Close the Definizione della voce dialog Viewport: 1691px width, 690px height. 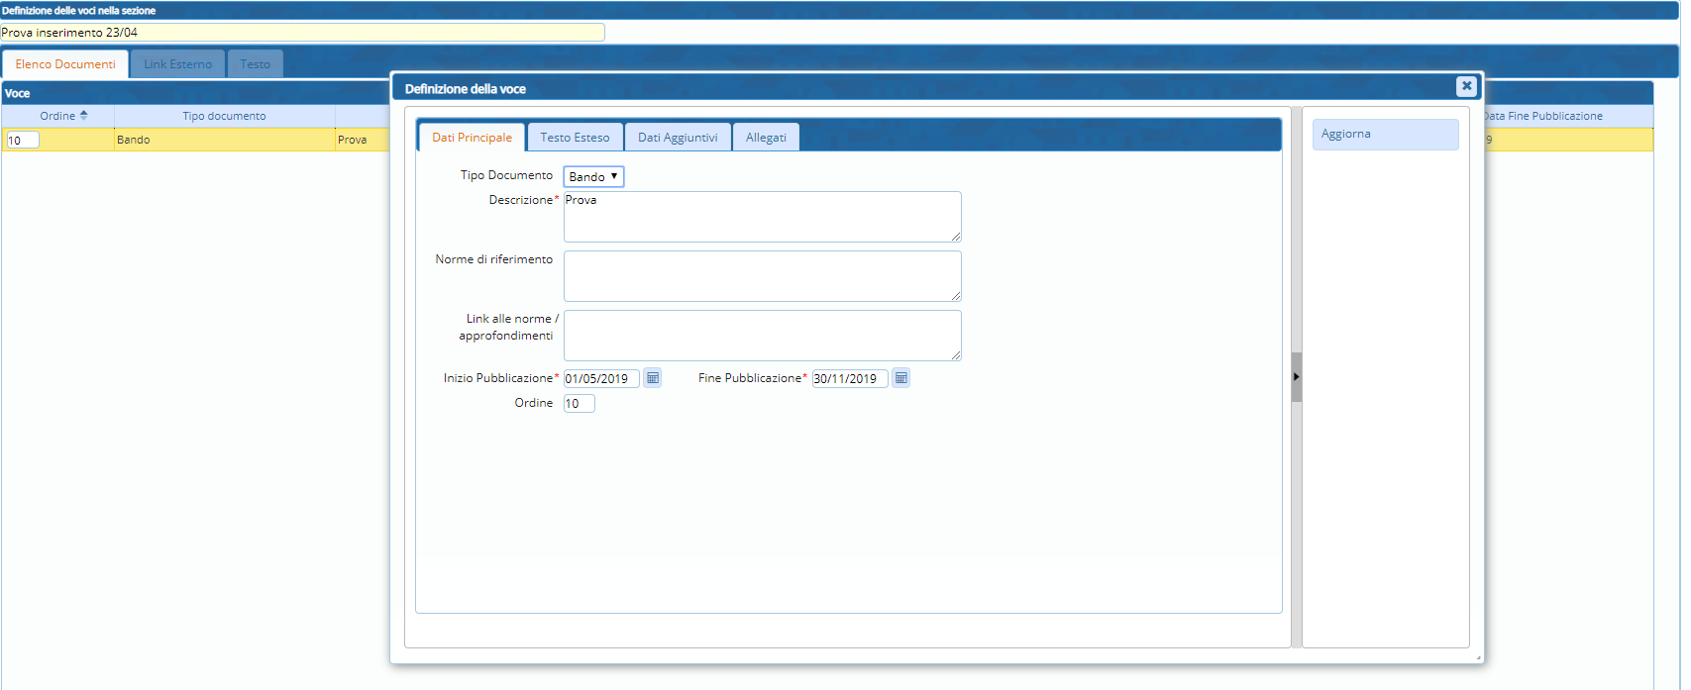tap(1466, 86)
